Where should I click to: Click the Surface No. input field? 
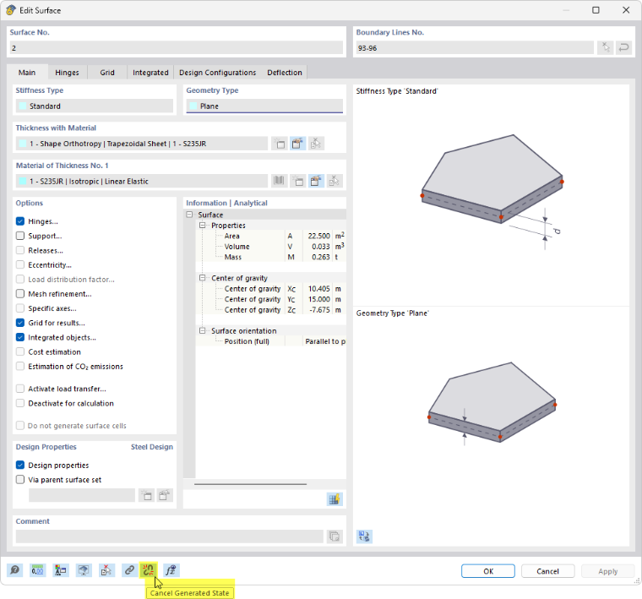176,48
